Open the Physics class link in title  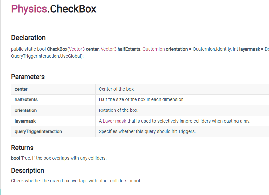pyautogui.click(x=29, y=9)
